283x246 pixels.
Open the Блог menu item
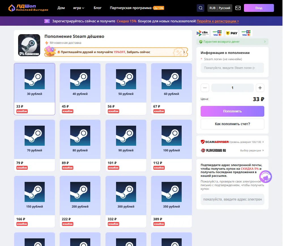(x=97, y=8)
